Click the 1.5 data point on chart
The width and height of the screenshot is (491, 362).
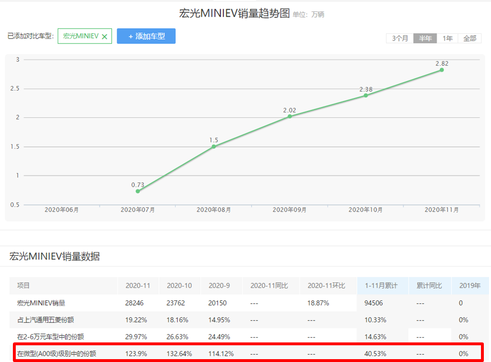(213, 147)
